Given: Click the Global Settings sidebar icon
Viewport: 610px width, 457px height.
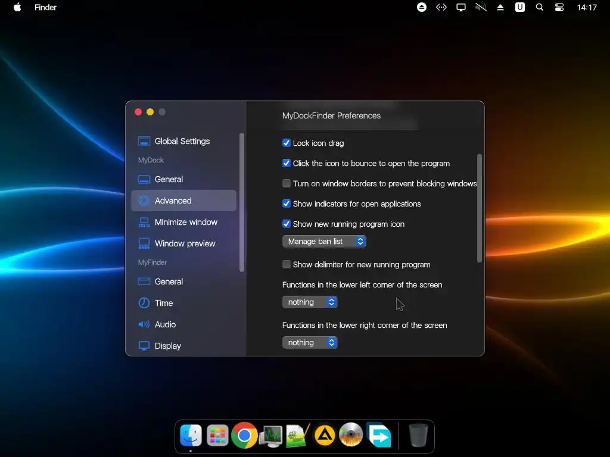Looking at the screenshot, I should [144, 141].
